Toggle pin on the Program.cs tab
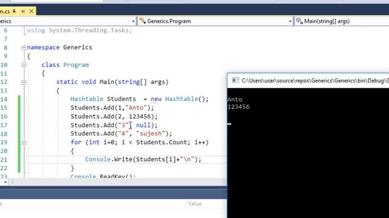 23,11
